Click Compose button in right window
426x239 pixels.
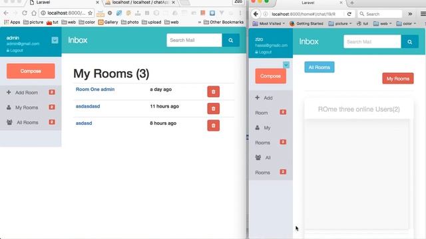271,76
